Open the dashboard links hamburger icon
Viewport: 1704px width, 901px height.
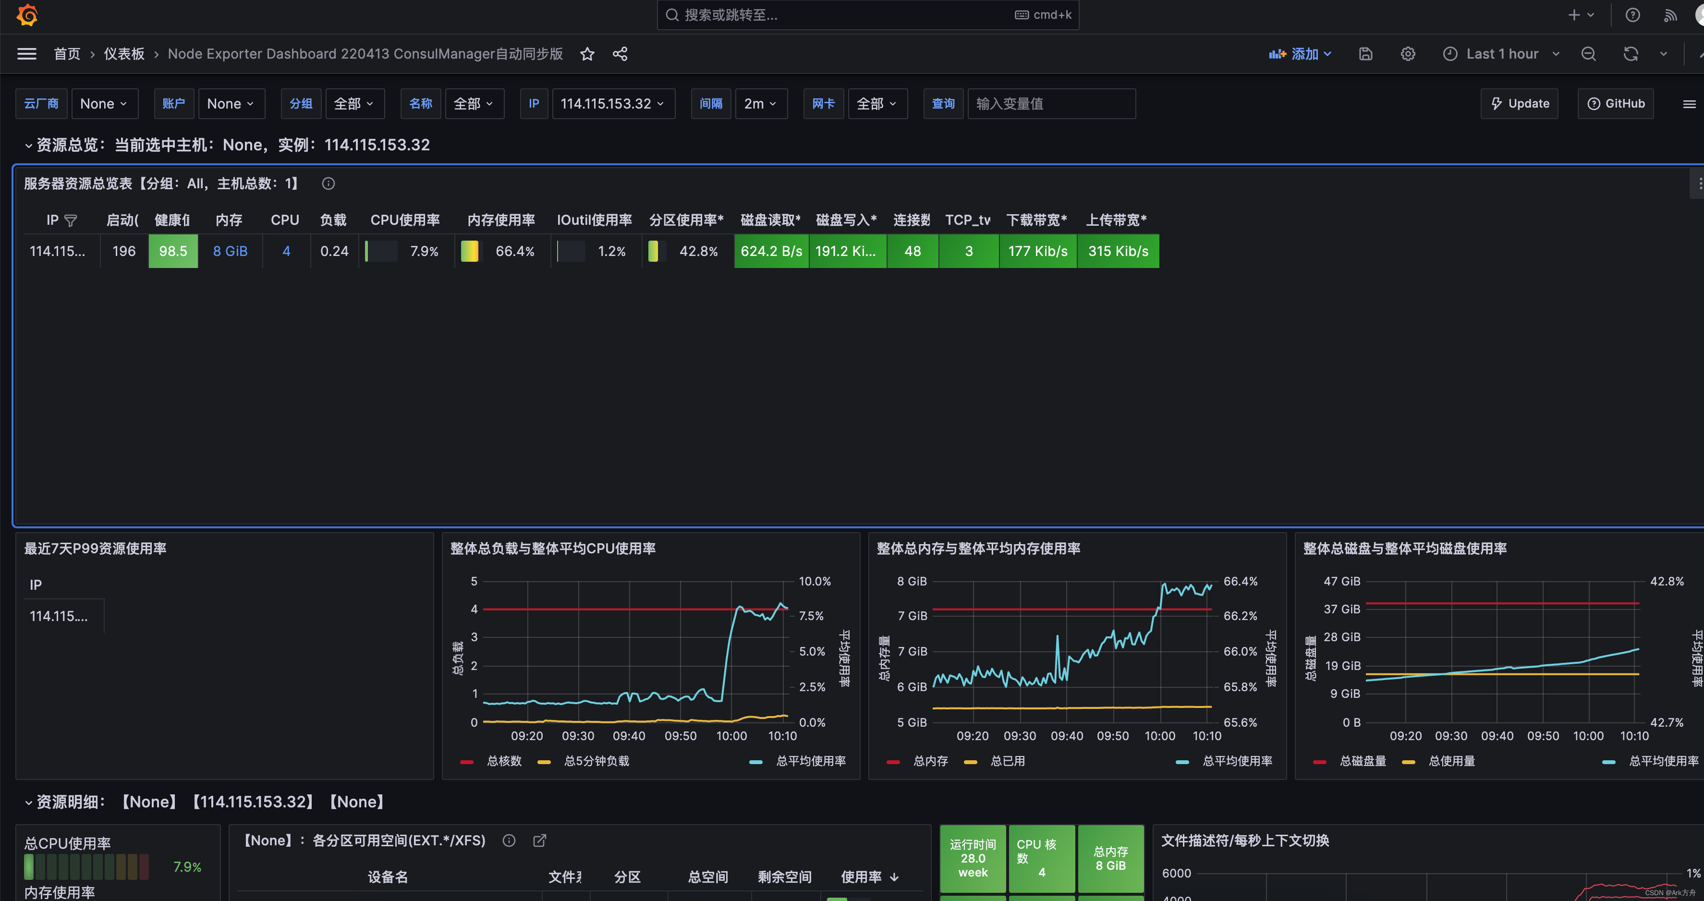(1689, 104)
